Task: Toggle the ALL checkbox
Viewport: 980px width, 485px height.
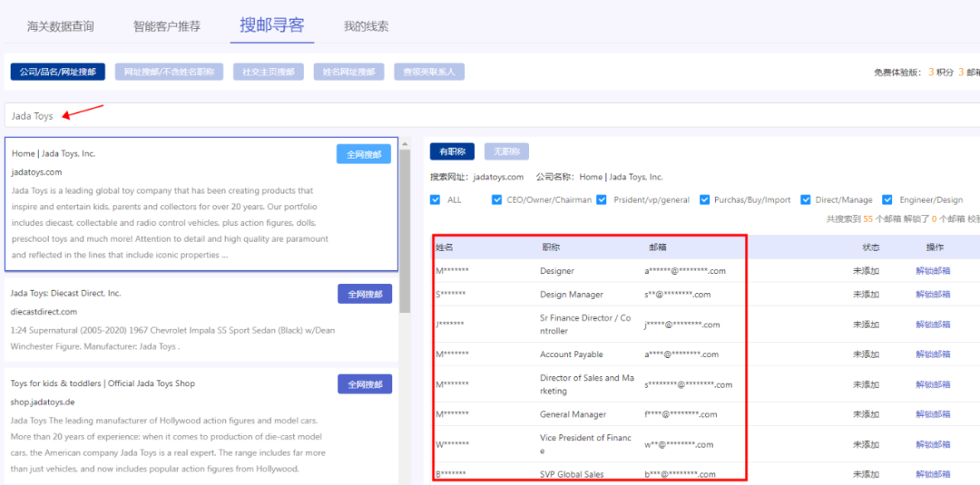Action: coord(435,199)
